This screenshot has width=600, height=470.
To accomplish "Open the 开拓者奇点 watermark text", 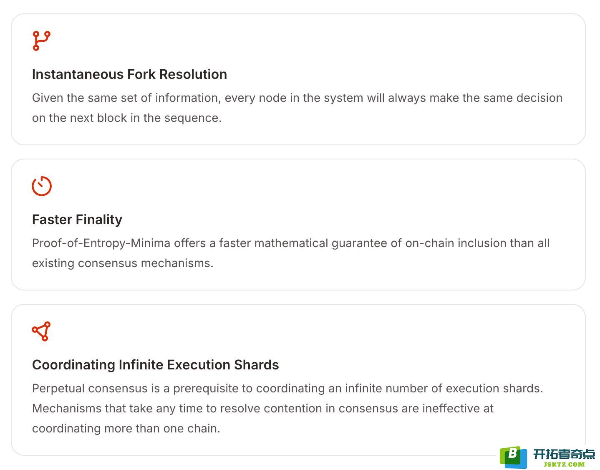I will coord(564,454).
